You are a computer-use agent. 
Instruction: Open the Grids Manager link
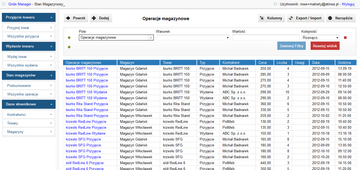tap(20, 4)
